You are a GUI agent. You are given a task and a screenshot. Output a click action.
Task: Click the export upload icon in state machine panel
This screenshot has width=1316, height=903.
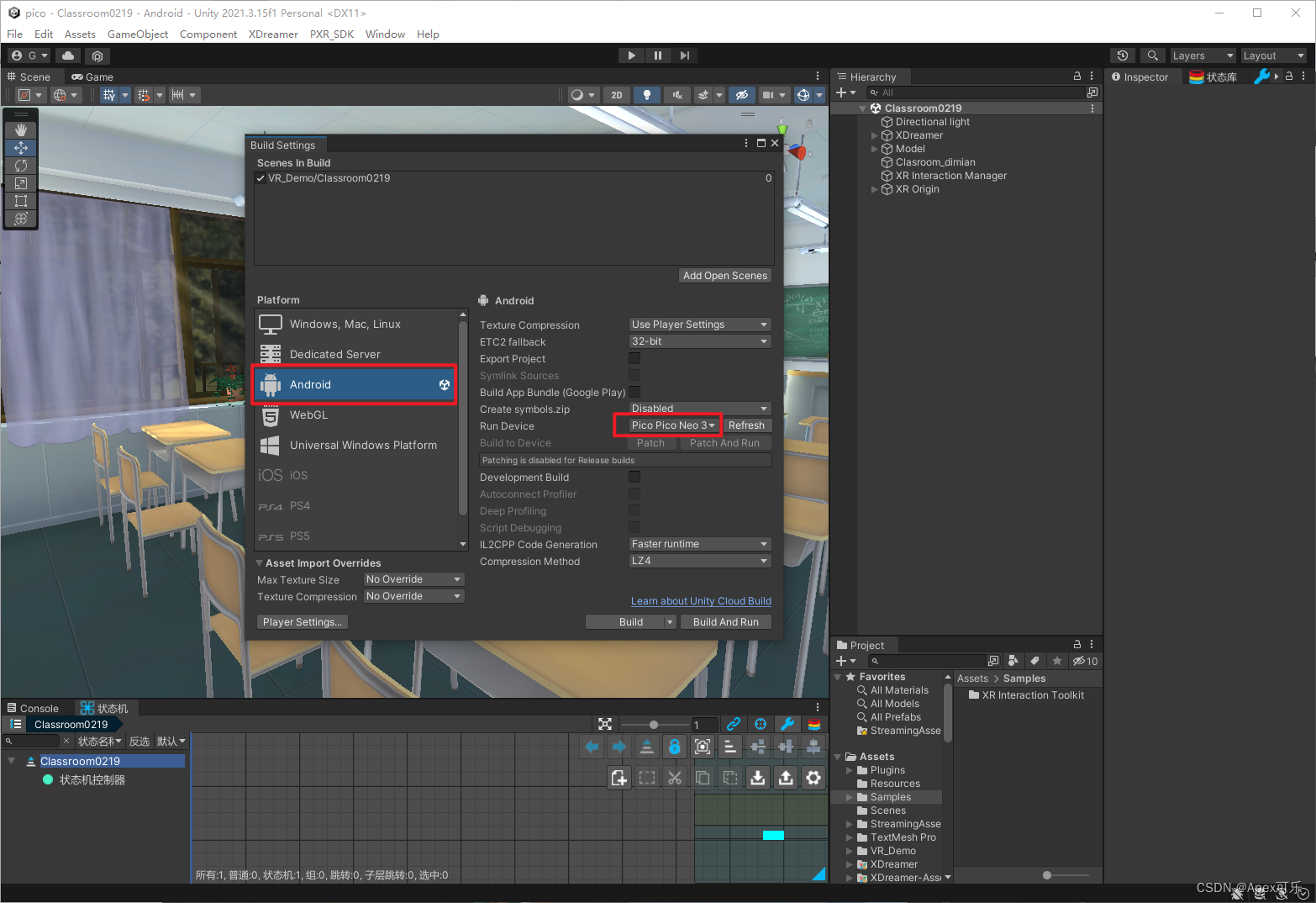coord(786,778)
